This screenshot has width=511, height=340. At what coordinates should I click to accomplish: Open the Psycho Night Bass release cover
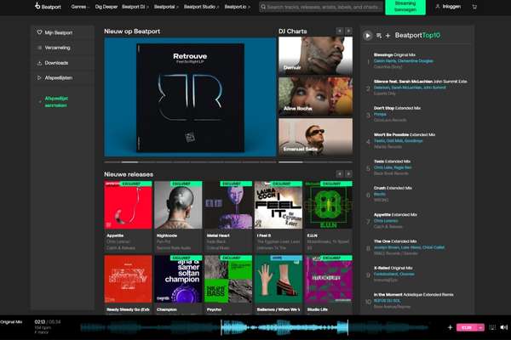point(228,279)
